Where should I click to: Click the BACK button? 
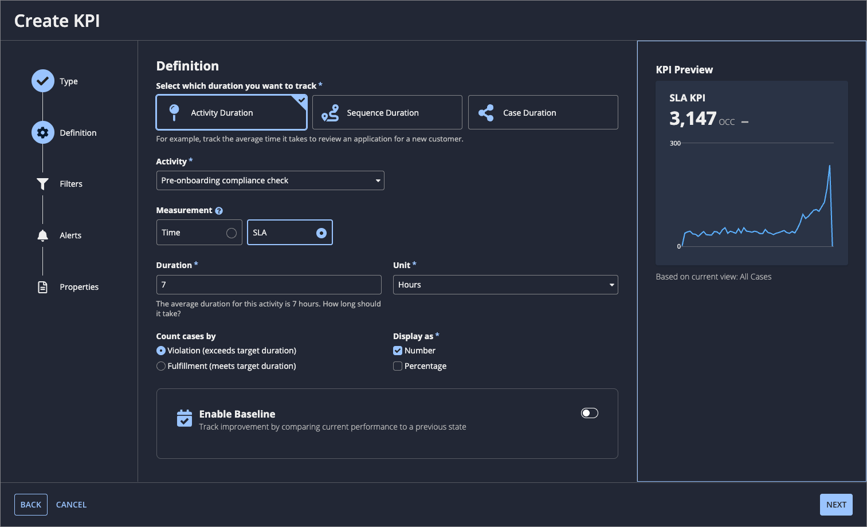coord(31,505)
